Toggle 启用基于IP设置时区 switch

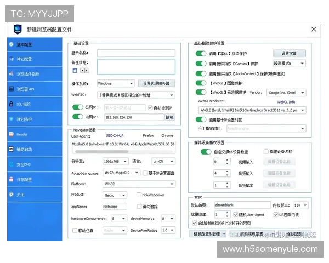point(201,119)
